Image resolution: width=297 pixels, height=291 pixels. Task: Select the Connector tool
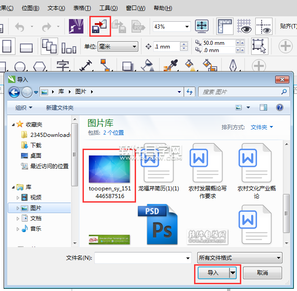click(105, 65)
